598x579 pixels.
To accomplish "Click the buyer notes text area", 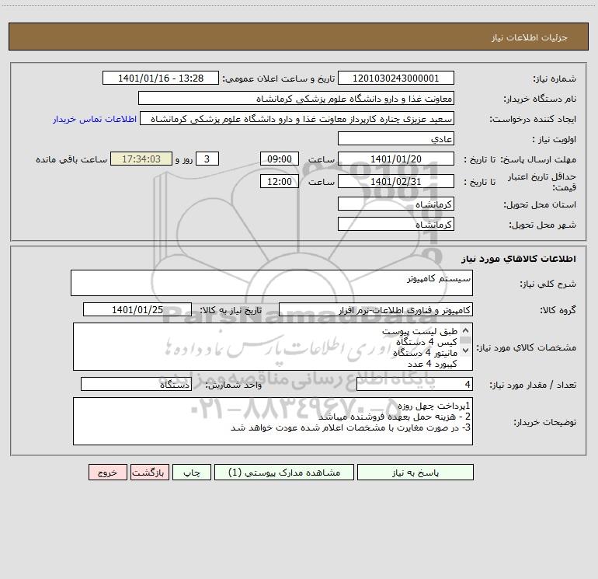I will tap(273, 421).
